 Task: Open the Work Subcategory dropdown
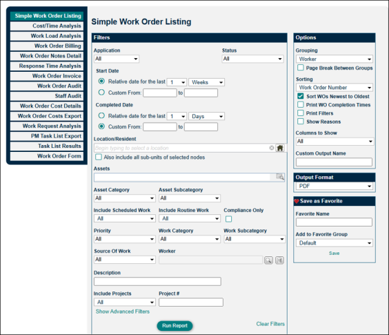point(255,239)
